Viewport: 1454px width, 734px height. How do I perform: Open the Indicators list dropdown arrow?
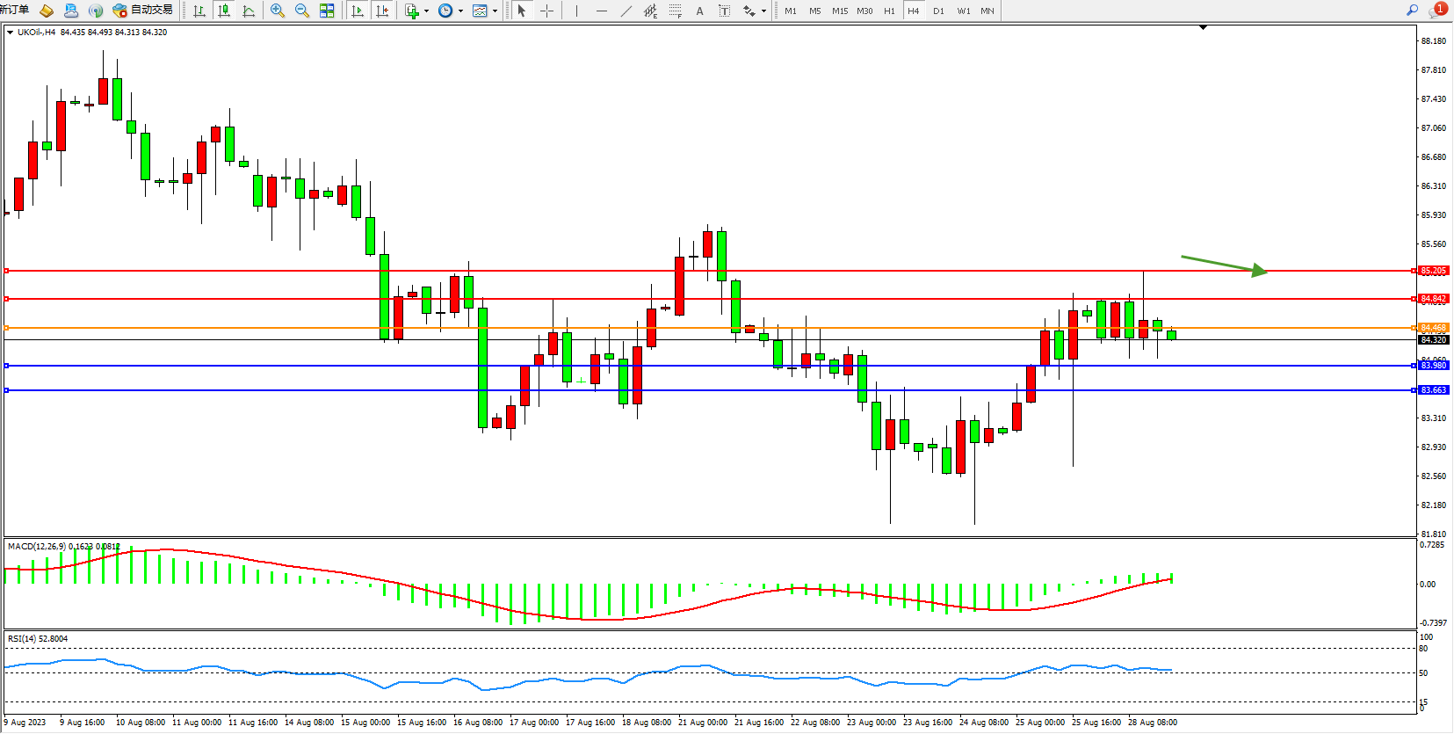(427, 11)
